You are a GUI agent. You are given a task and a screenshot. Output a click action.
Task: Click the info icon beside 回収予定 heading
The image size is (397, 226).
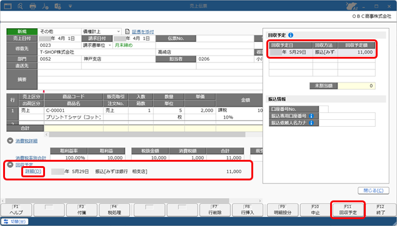(x=291, y=35)
